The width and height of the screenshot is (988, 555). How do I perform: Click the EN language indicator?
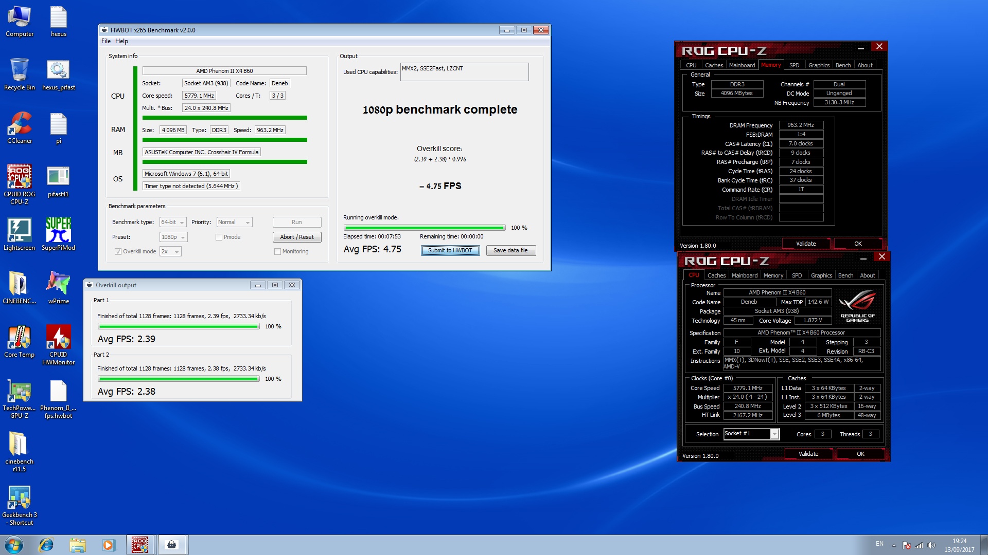coord(879,544)
